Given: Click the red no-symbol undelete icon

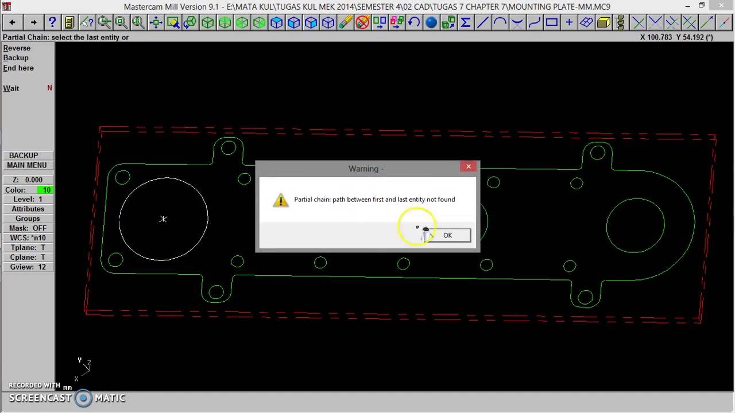Looking at the screenshot, I should tap(362, 22).
